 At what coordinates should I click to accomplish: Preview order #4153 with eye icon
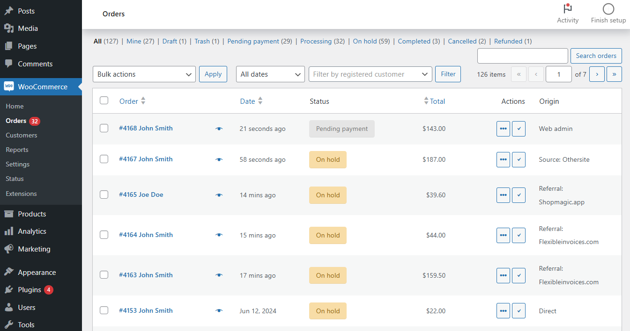click(x=219, y=311)
